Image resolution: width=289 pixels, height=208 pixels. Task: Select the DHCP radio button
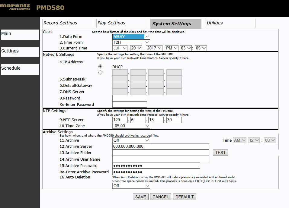[x=100, y=67]
